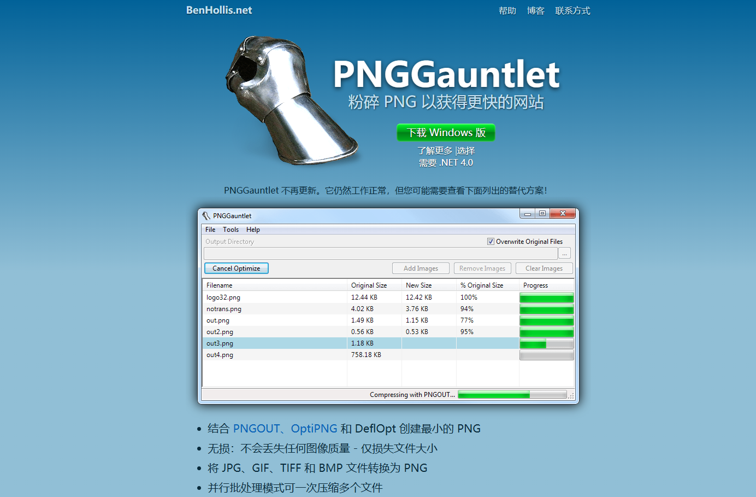Viewport: 756px width, 497px height.
Task: Click the Remove Images button
Action: pyautogui.click(x=482, y=268)
